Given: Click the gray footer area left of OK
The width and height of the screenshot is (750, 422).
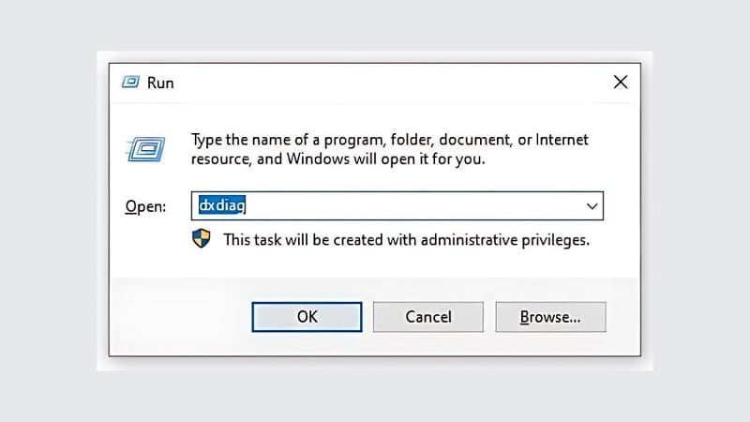Looking at the screenshot, I should click(x=178, y=317).
